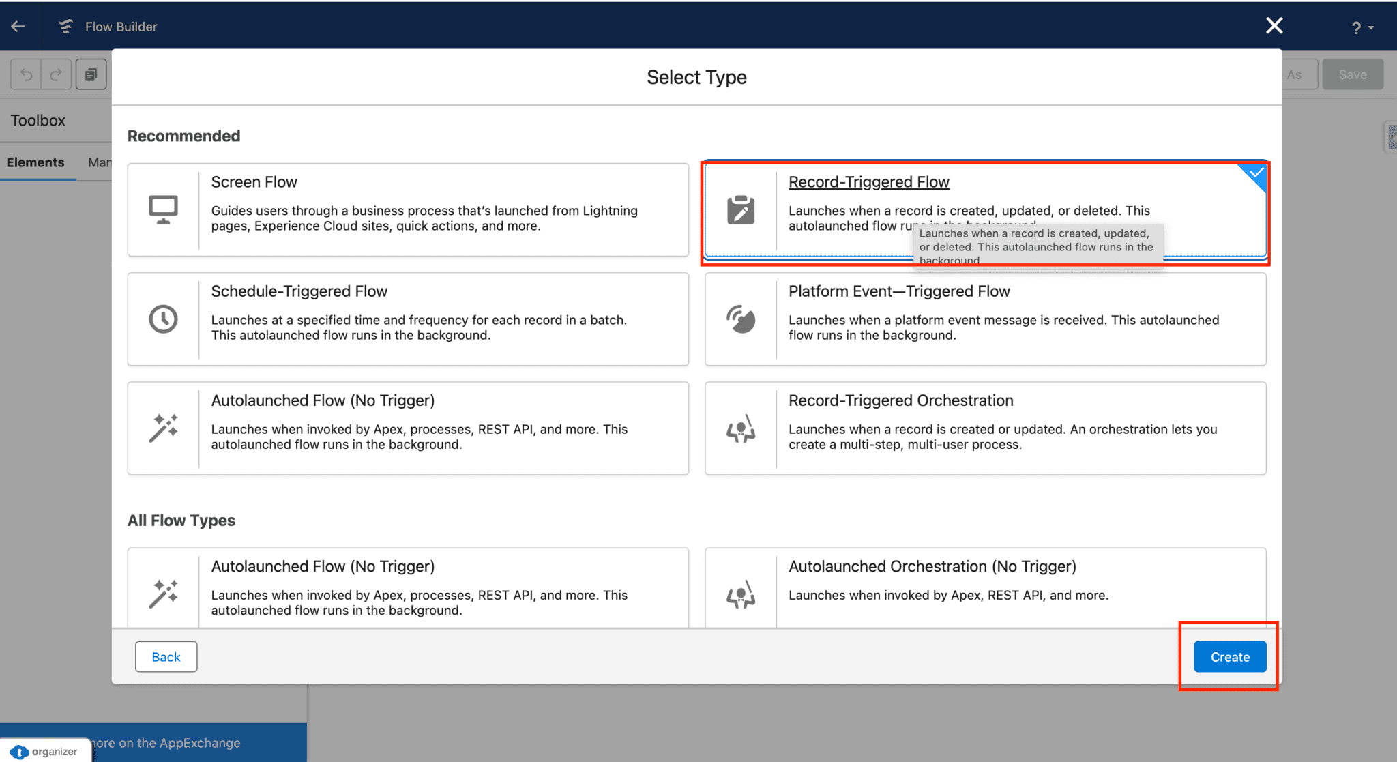Viewport: 1397px width, 762px height.
Task: Click the Screen Flow monitor icon
Action: point(163,209)
